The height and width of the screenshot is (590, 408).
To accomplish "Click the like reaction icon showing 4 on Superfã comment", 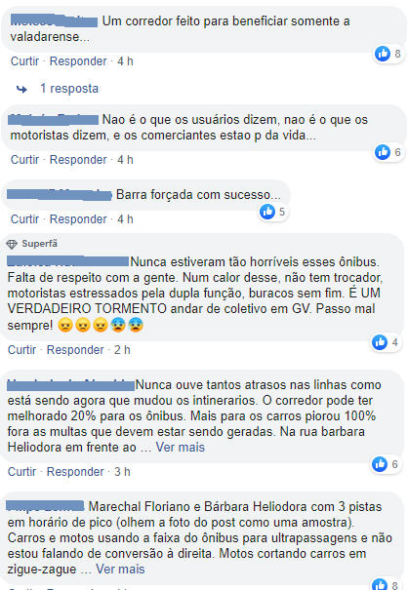I will click(380, 342).
